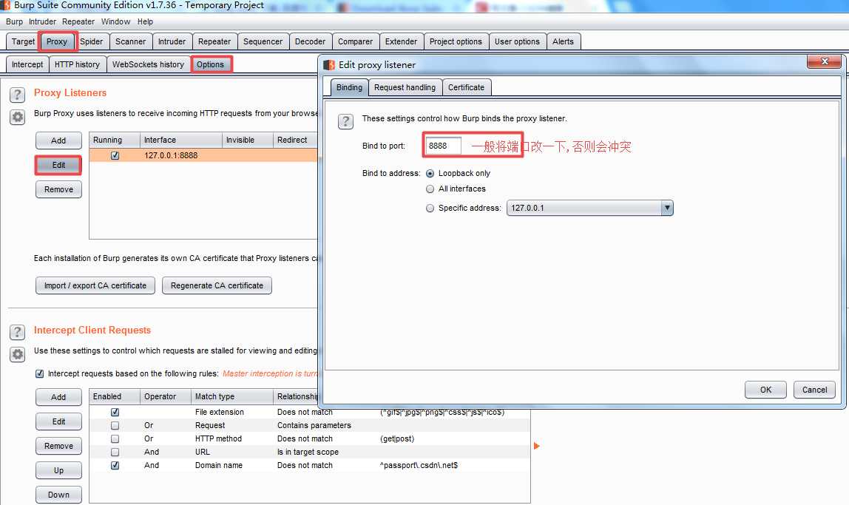Switch to the Comparer tab
849x505 pixels.
coord(355,41)
